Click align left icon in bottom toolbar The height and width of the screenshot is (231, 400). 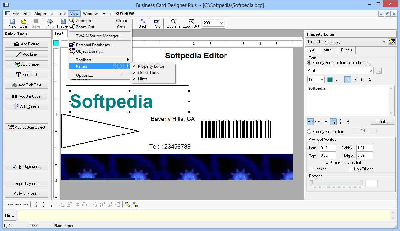pos(11,204)
